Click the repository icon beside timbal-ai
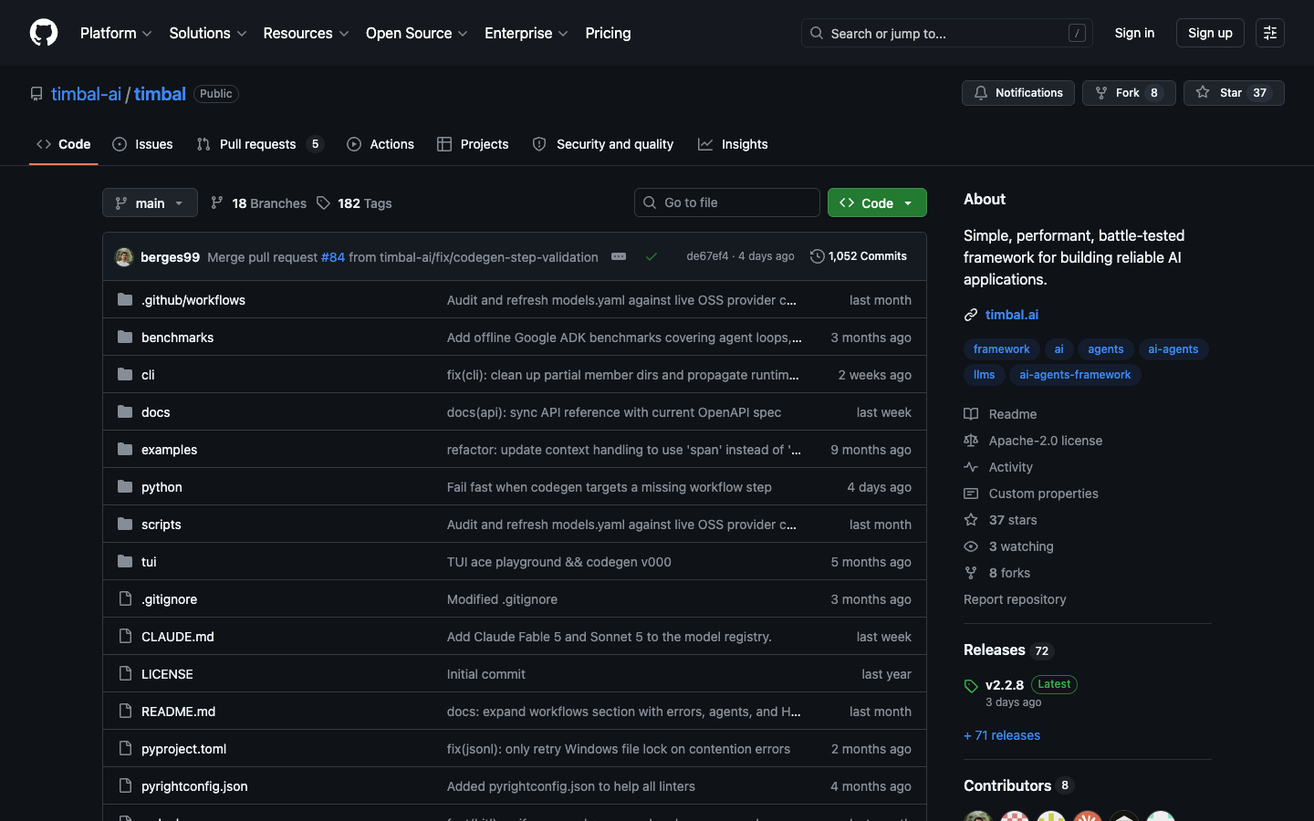This screenshot has width=1314, height=821. 36,94
